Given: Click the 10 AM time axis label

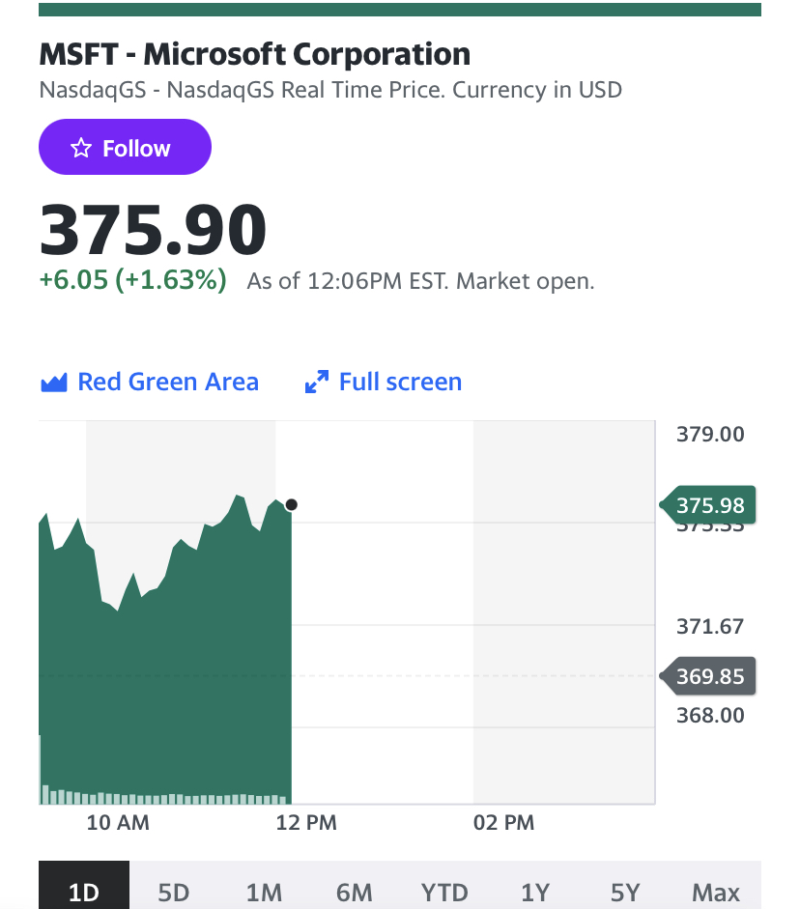Looking at the screenshot, I should [x=118, y=823].
